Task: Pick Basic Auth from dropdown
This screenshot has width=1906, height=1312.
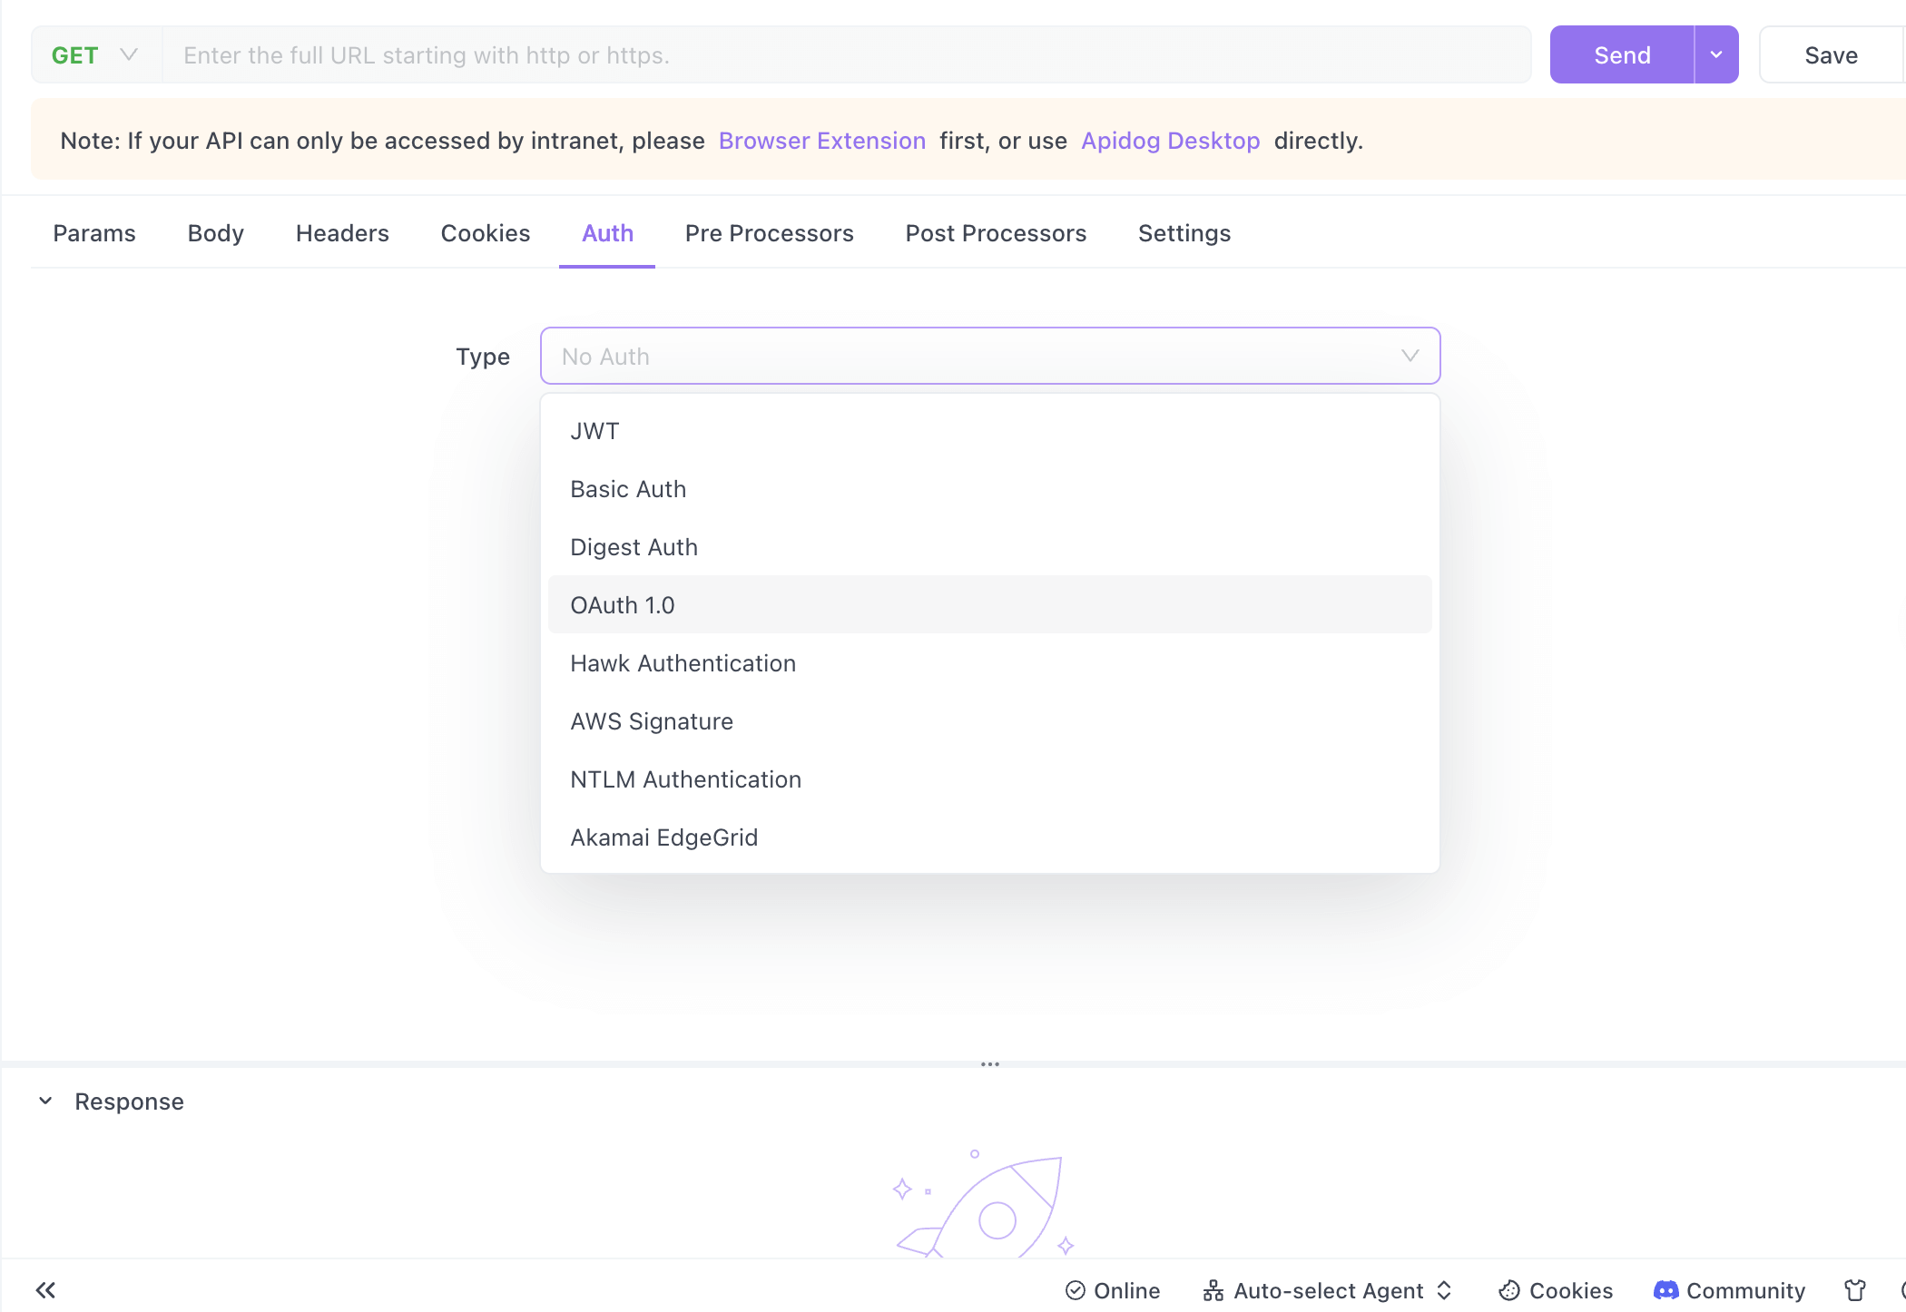Action: pos(628,489)
